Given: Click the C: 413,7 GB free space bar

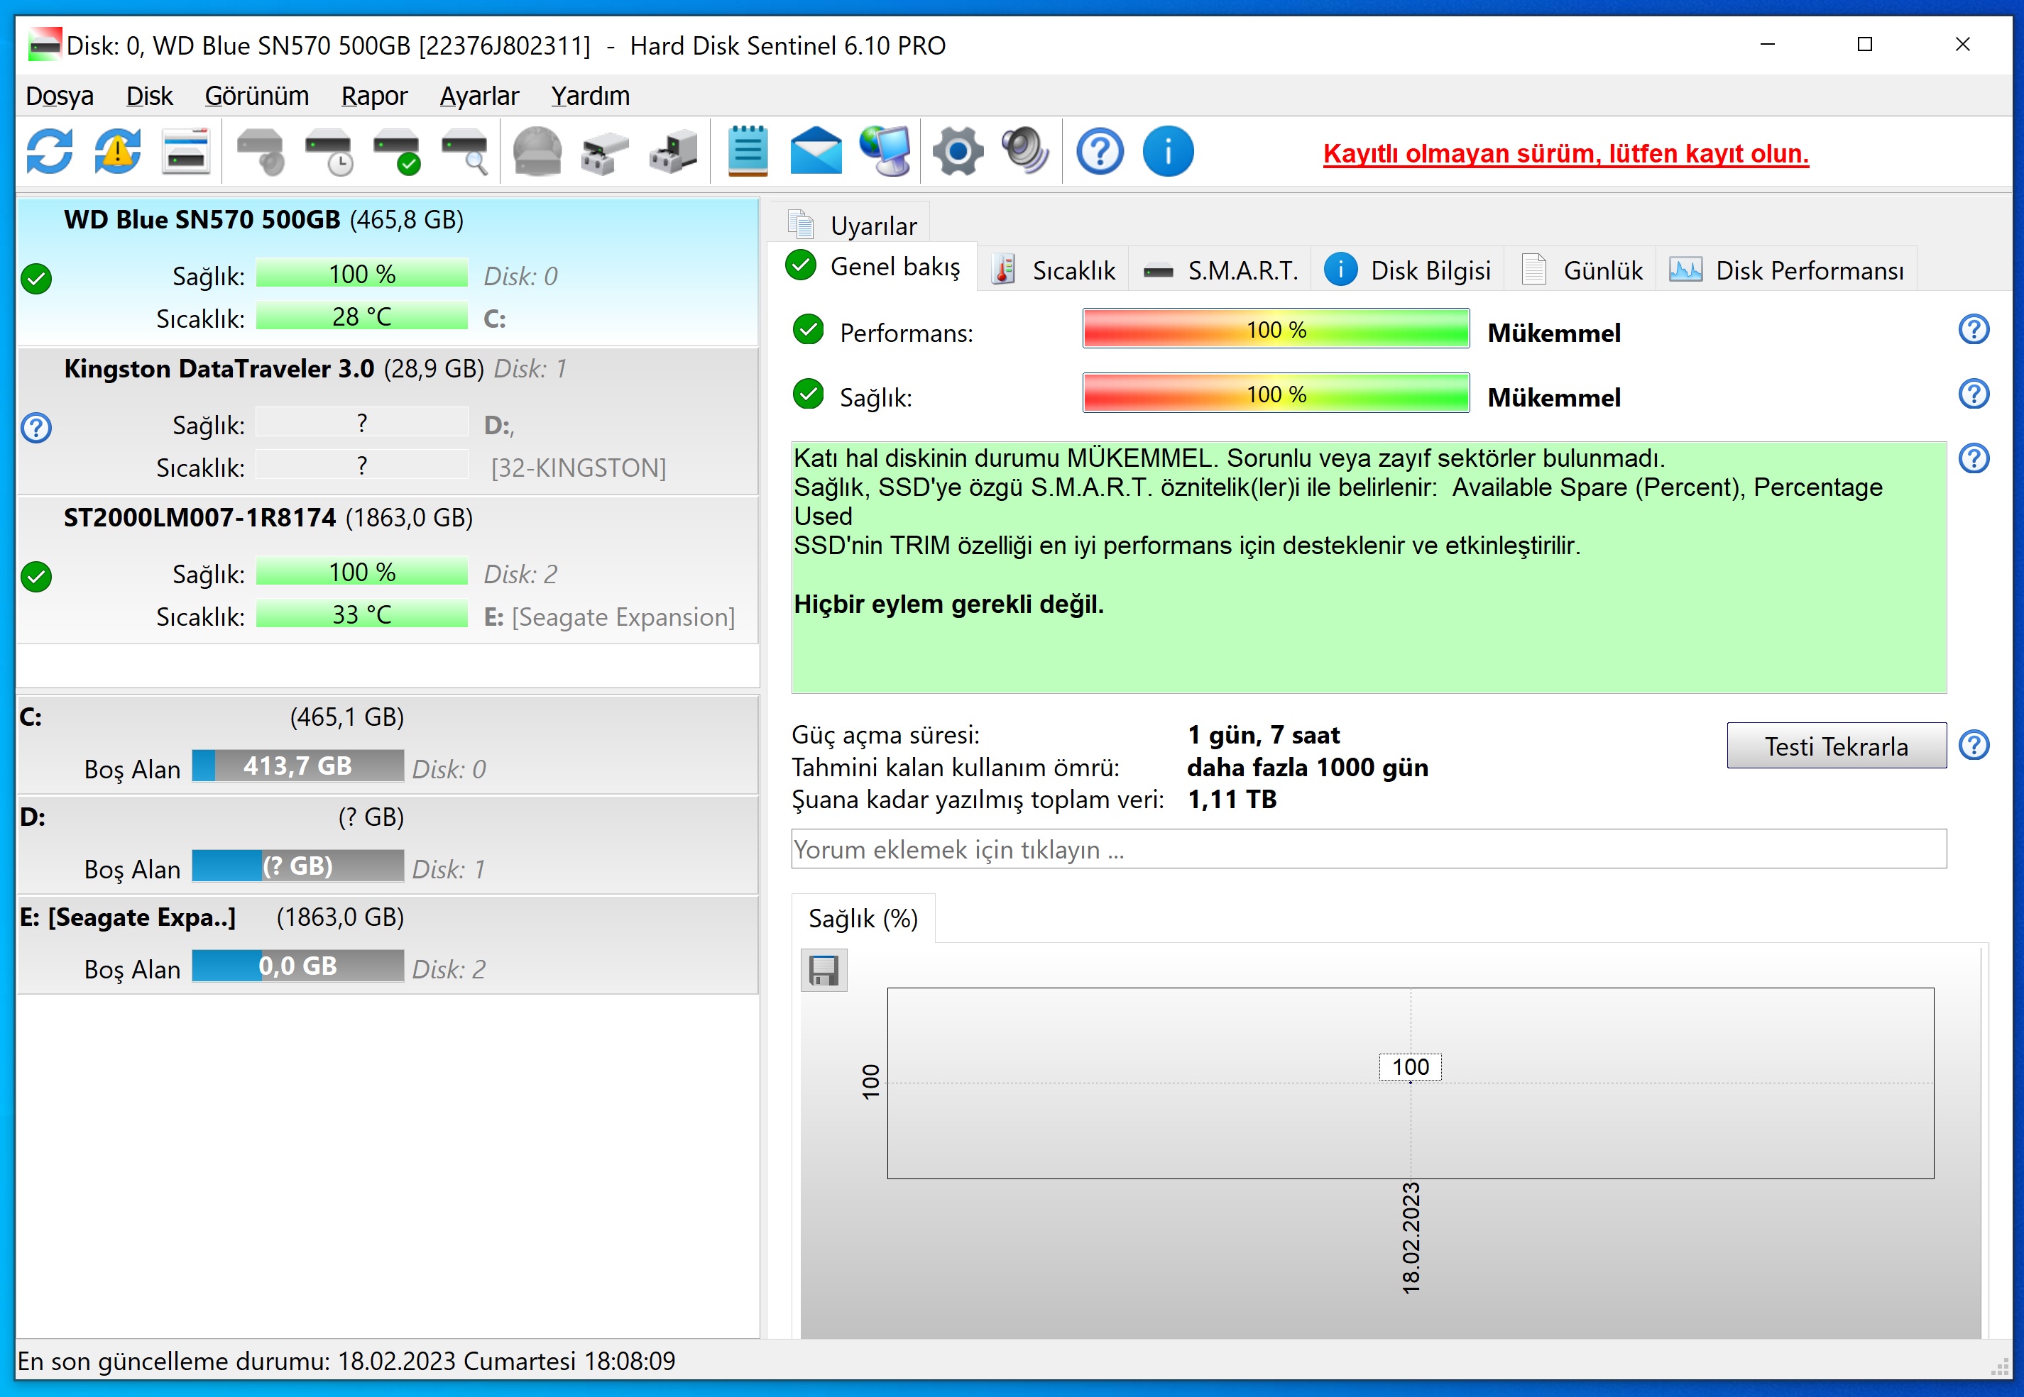Looking at the screenshot, I should tap(297, 766).
